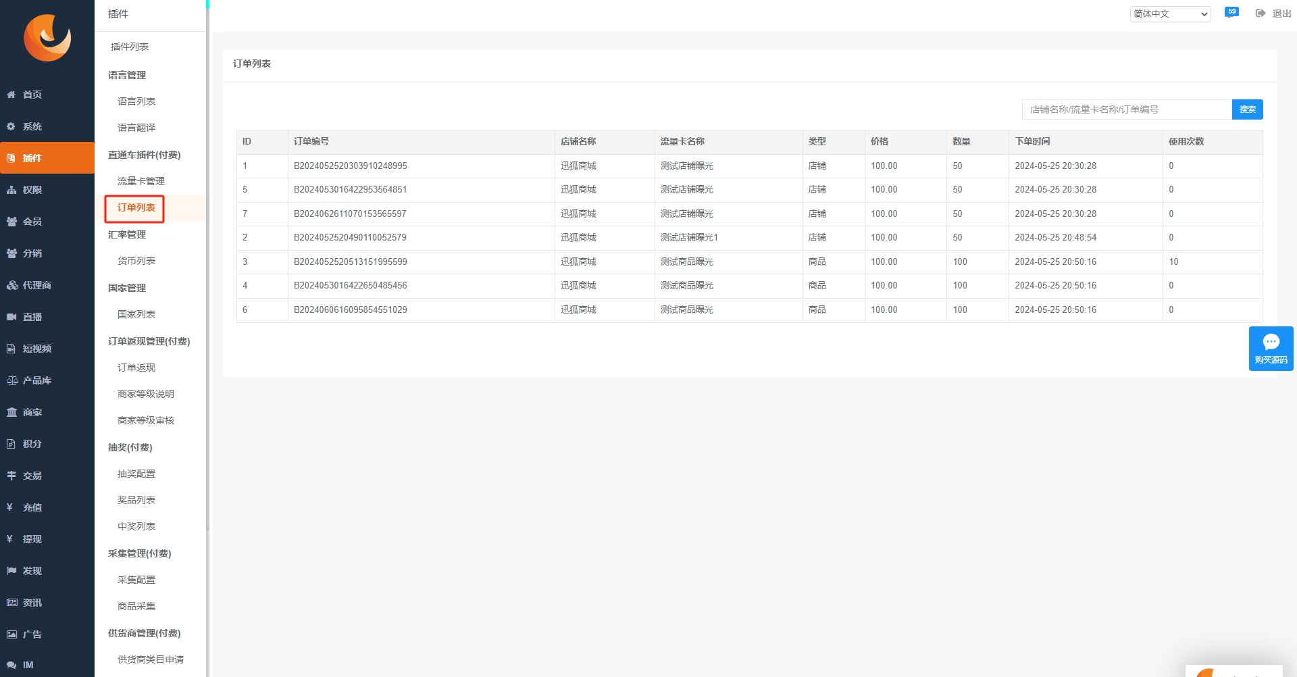Open 语言列表 submenu item
The height and width of the screenshot is (677, 1297).
(136, 101)
